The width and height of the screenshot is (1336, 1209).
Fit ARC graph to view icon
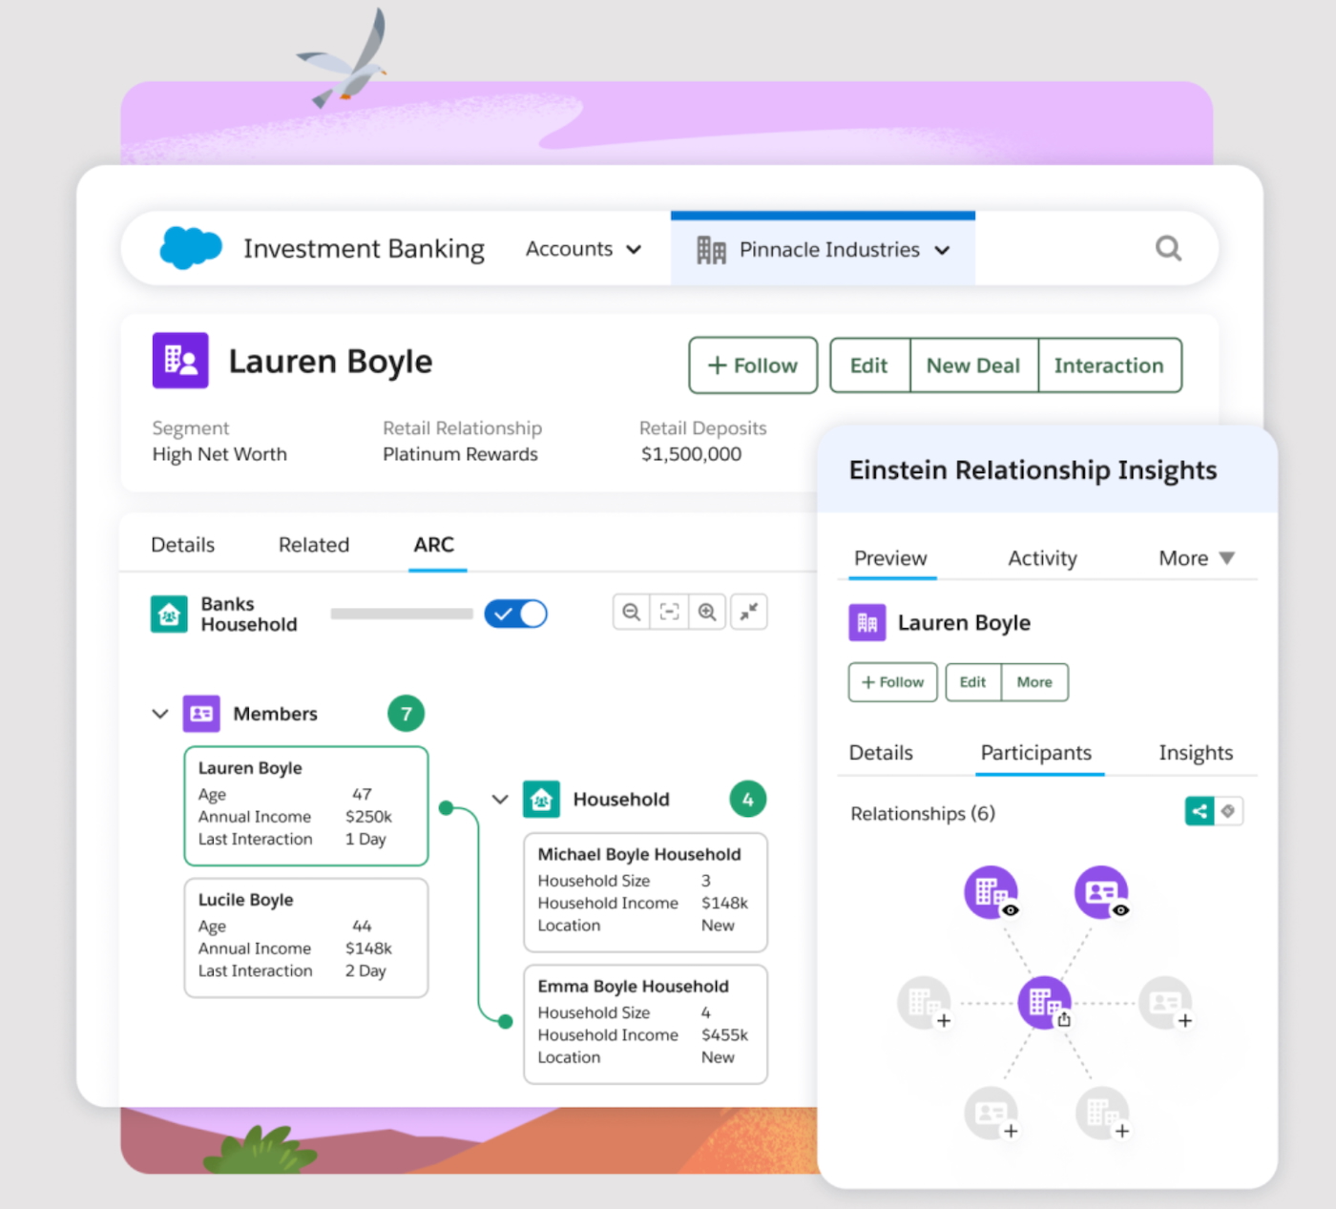pyautogui.click(x=669, y=612)
